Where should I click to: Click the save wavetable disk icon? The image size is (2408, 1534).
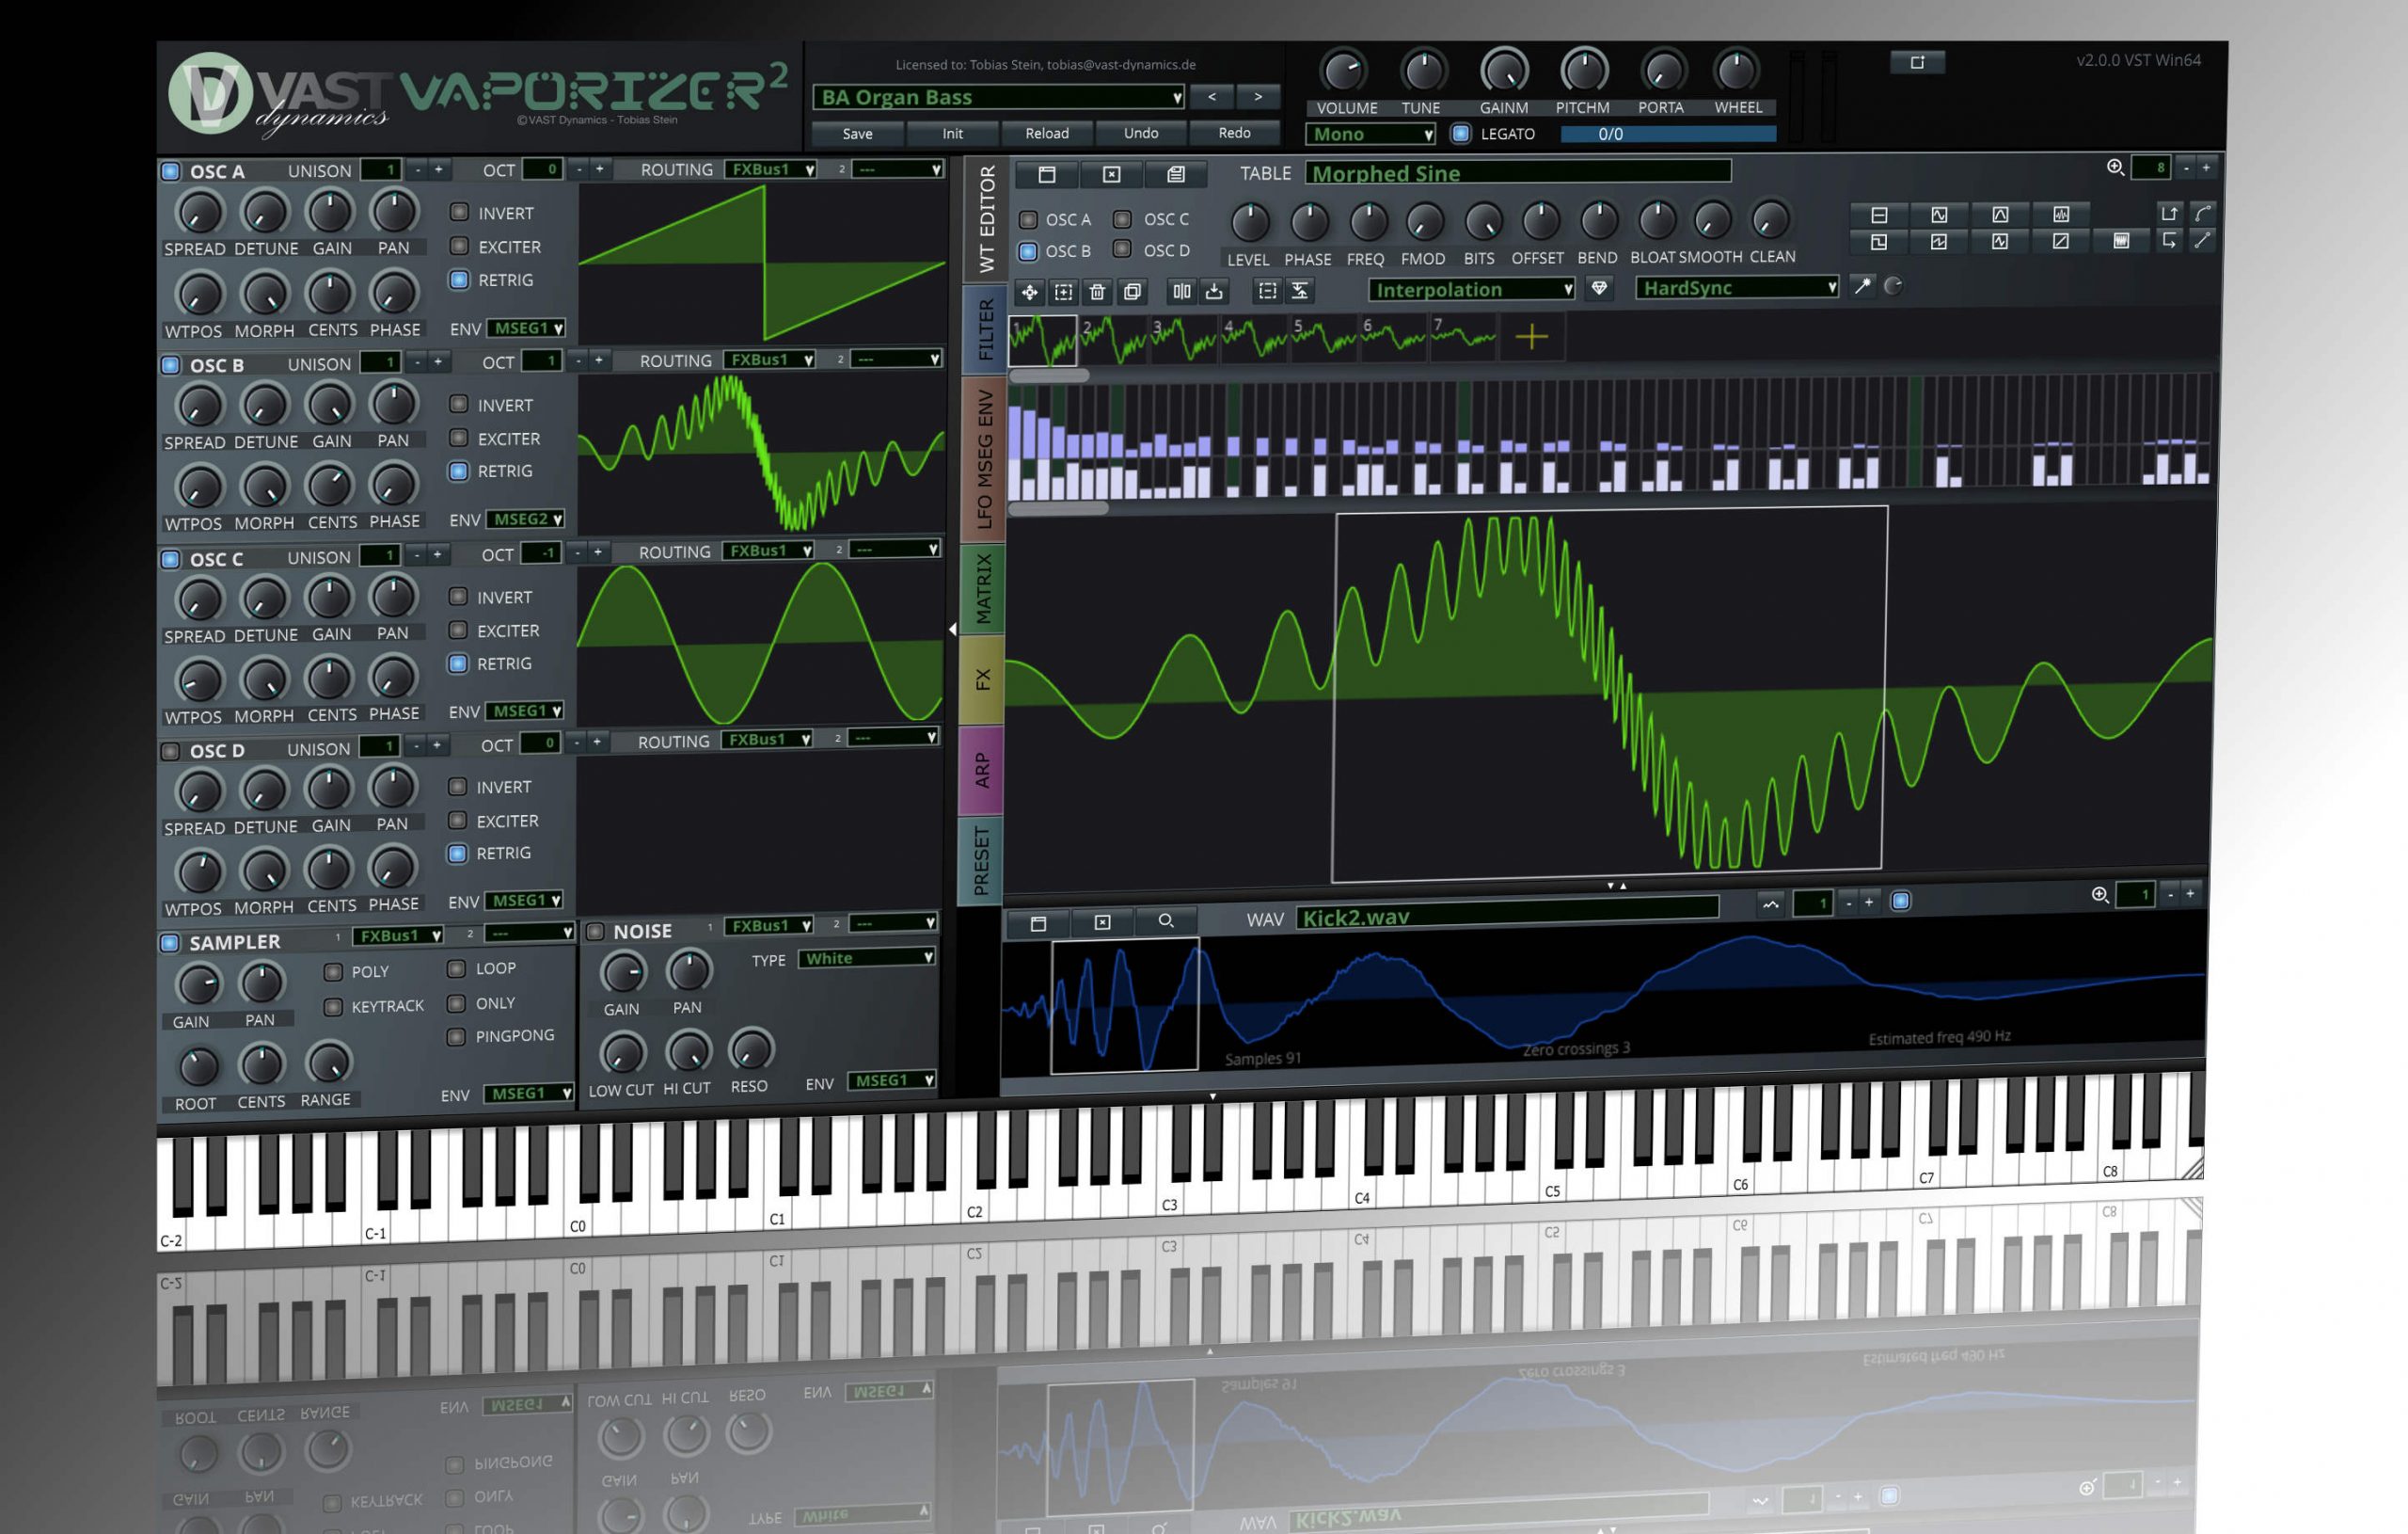[1176, 174]
